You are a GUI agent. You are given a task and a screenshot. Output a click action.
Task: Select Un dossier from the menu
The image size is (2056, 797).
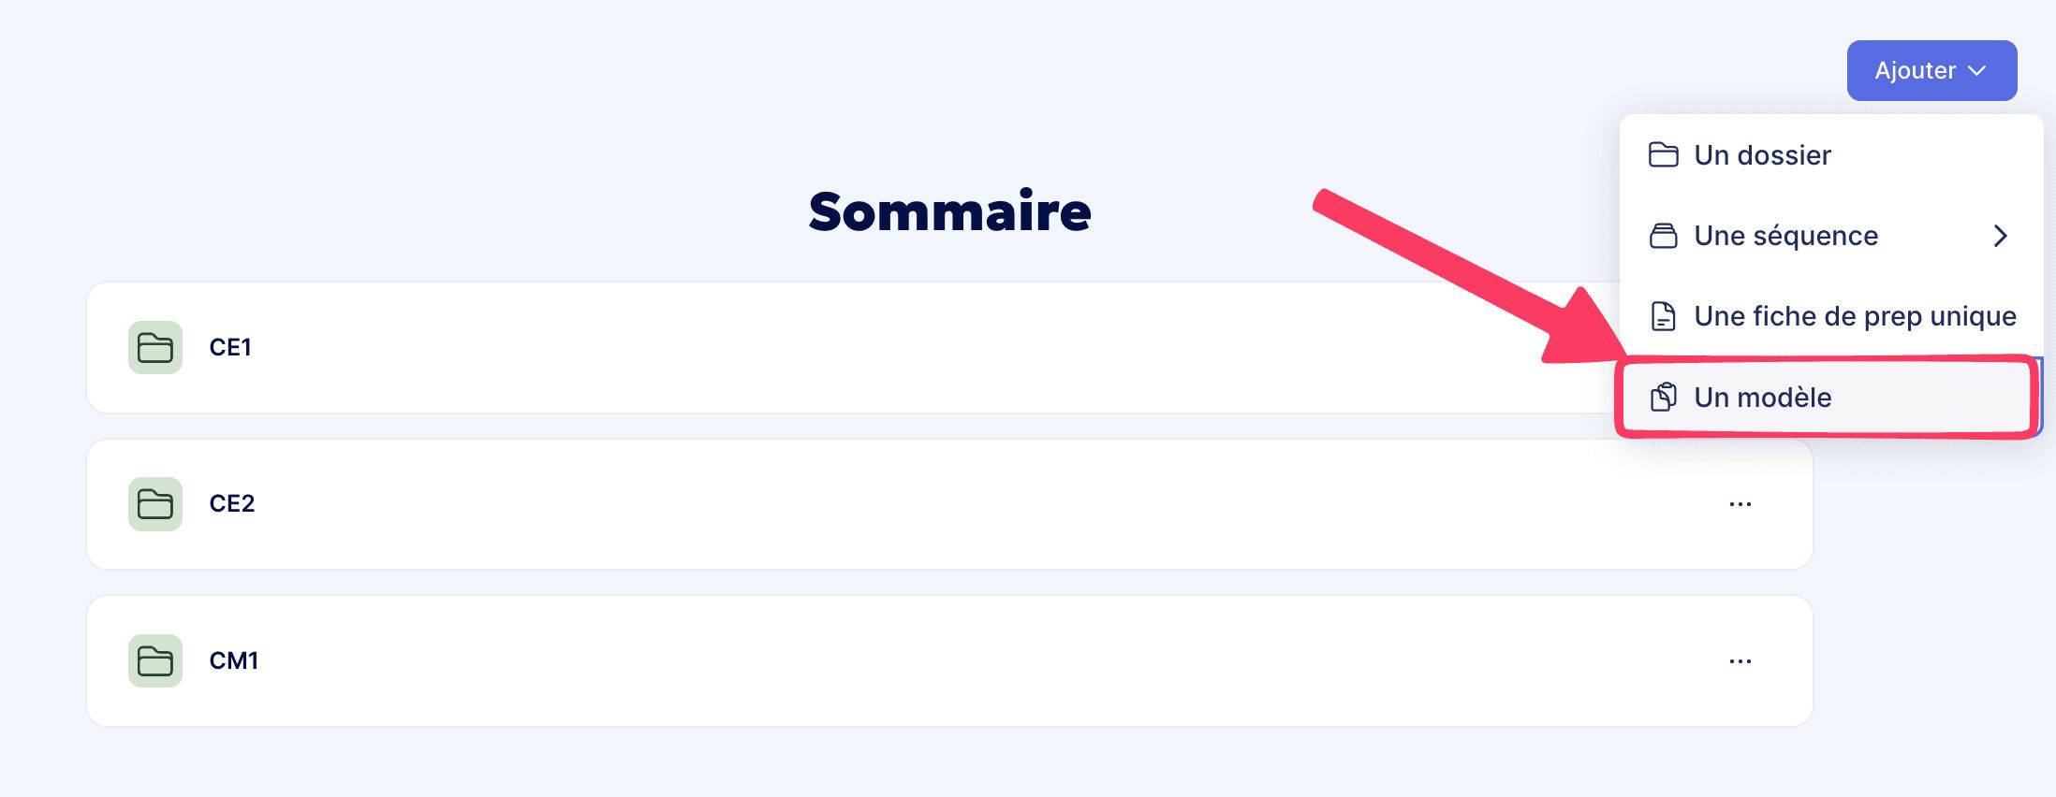pos(1763,154)
